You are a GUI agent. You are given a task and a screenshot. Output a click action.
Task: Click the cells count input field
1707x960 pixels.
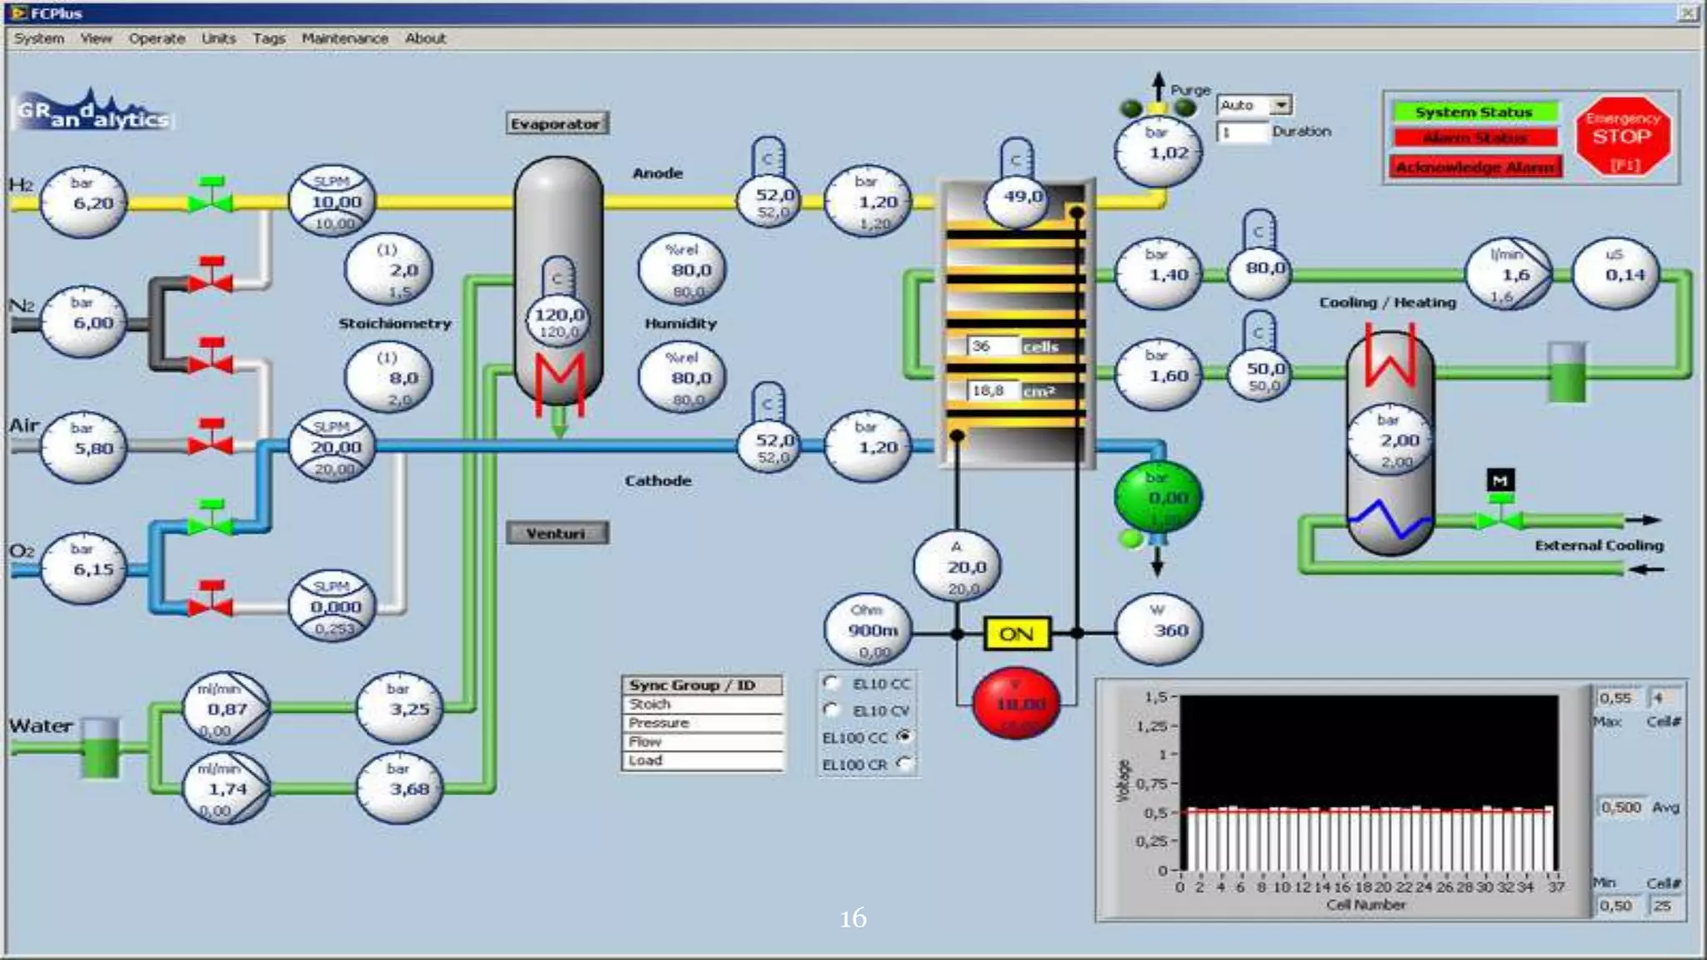tap(992, 346)
